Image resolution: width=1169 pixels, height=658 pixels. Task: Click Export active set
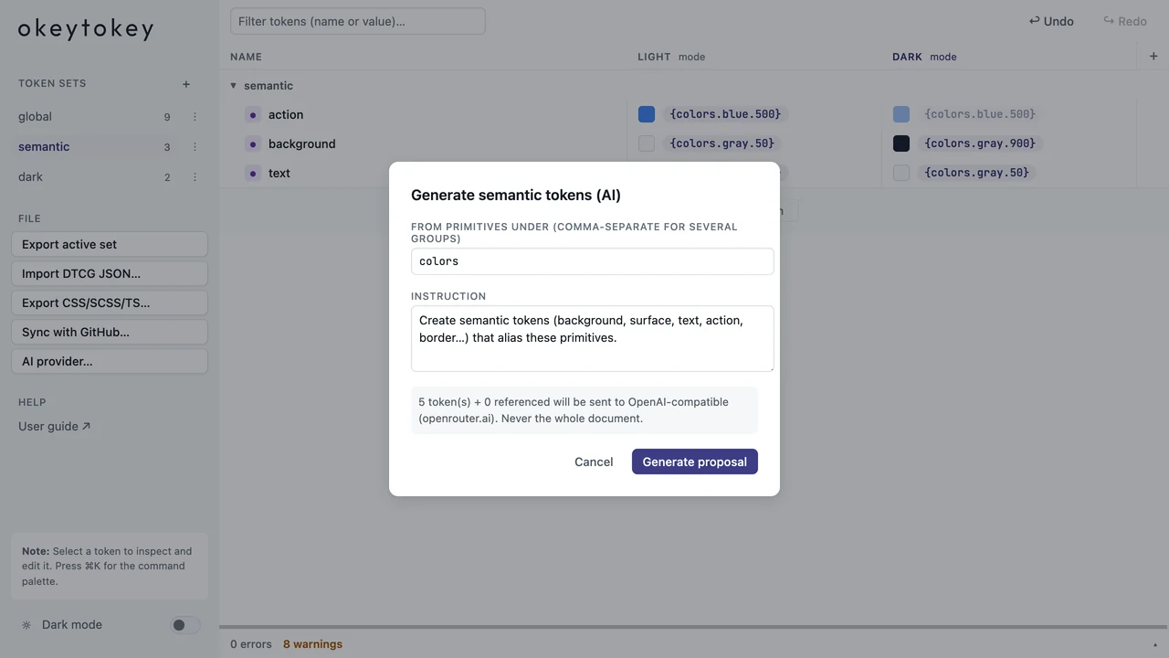[110, 244]
